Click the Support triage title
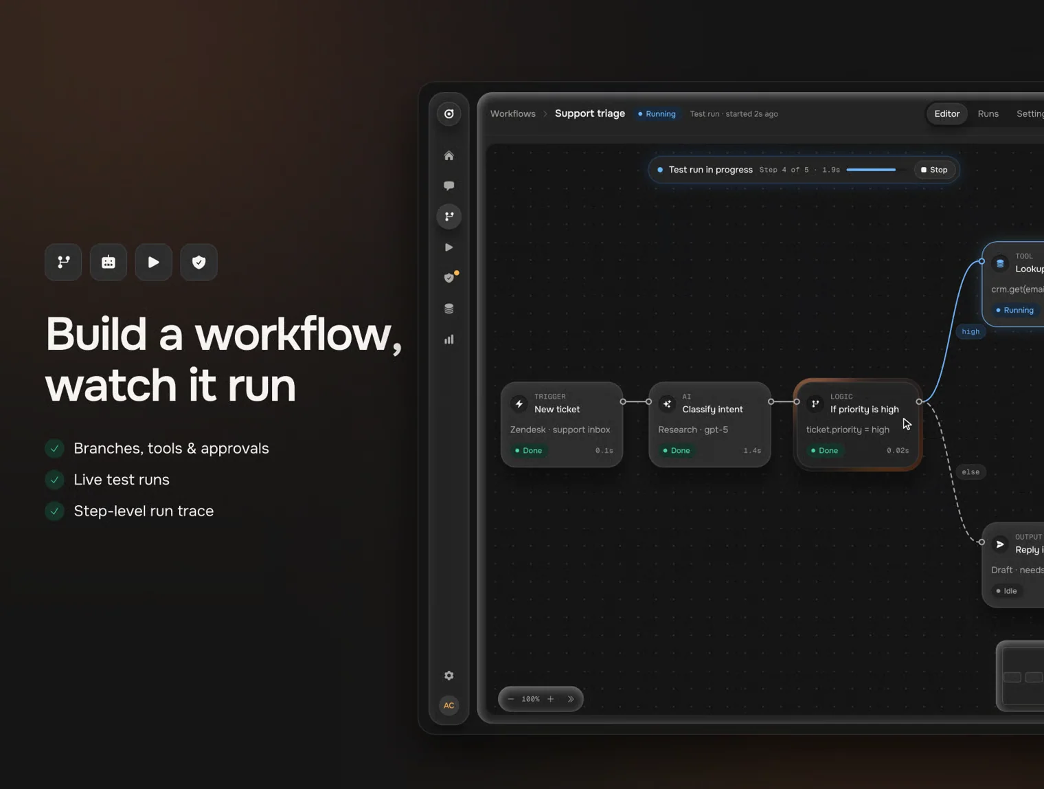Image resolution: width=1044 pixels, height=789 pixels. coord(589,113)
